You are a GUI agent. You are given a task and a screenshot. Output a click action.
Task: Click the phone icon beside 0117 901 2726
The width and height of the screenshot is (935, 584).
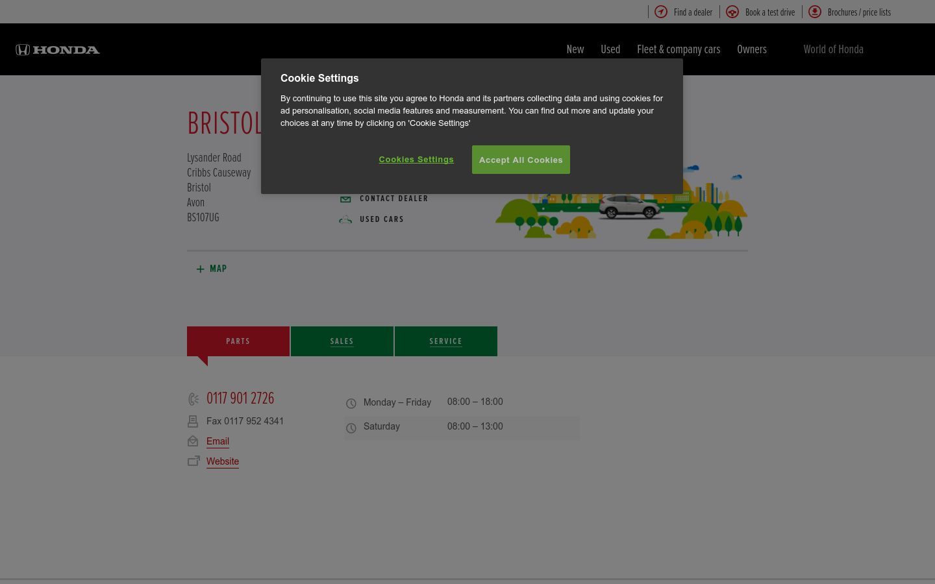pos(193,399)
